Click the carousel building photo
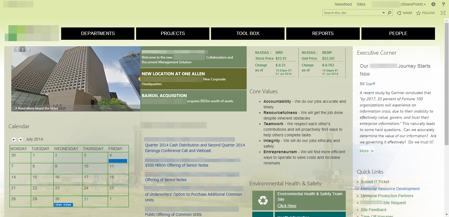 point(76,79)
